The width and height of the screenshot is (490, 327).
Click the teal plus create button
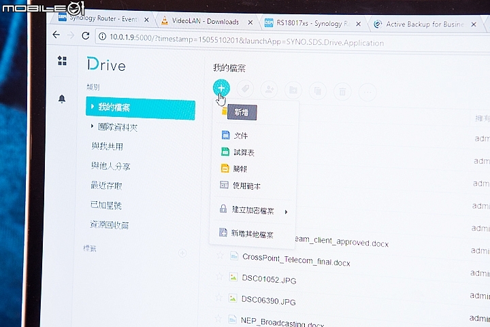(x=221, y=88)
